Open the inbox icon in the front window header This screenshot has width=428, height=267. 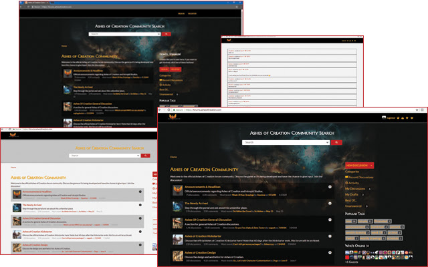[403, 118]
